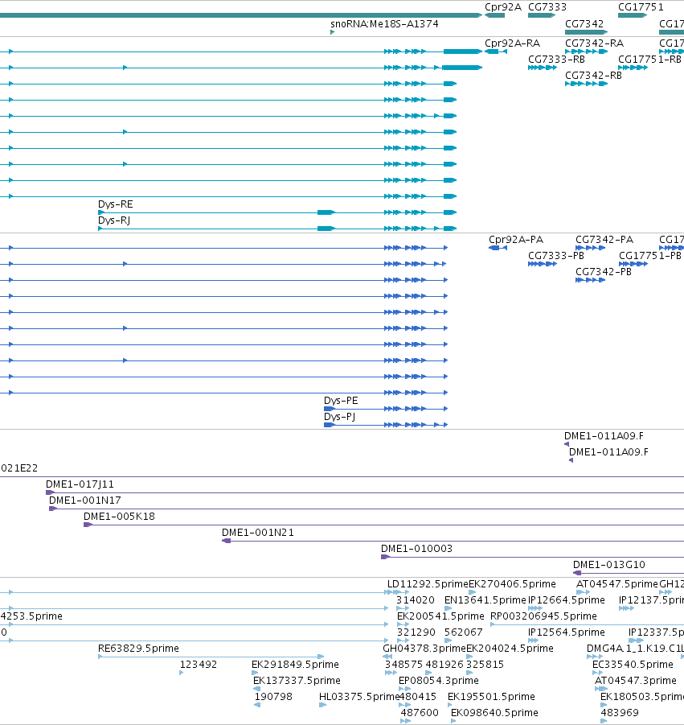The image size is (684, 725).
Task: Click the DME1-010O03 clone label
Action: point(416,549)
